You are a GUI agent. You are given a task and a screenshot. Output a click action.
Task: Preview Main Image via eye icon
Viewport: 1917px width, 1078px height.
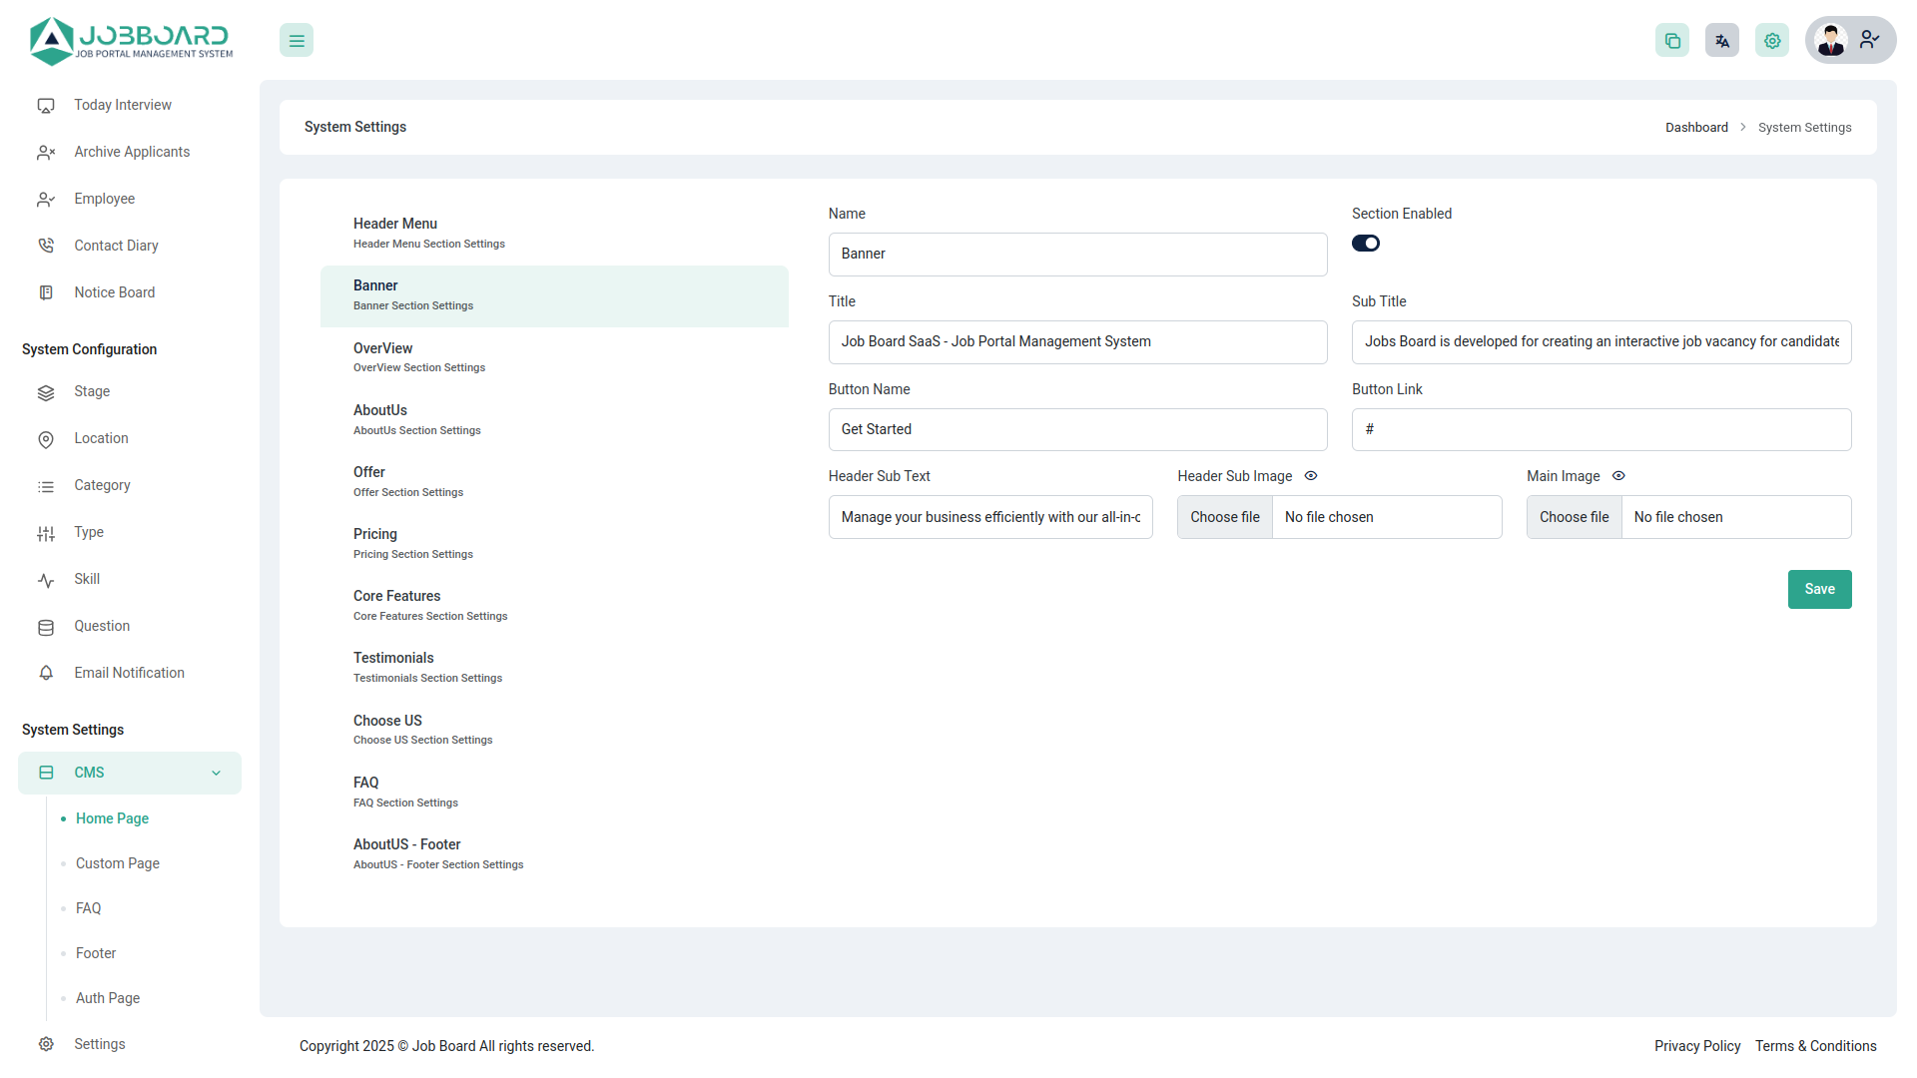click(x=1618, y=476)
